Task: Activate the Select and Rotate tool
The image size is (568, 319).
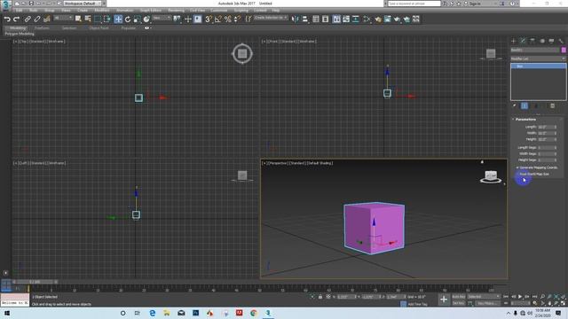Action: point(128,19)
